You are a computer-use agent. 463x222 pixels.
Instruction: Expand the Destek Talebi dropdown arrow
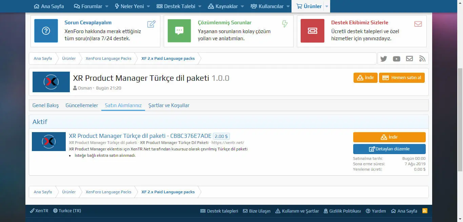pos(200,6)
